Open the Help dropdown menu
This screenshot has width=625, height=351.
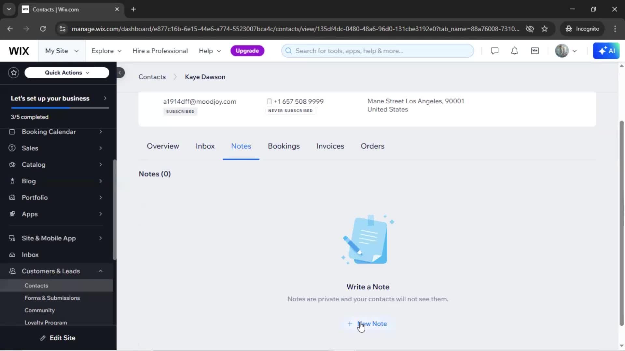tap(210, 51)
